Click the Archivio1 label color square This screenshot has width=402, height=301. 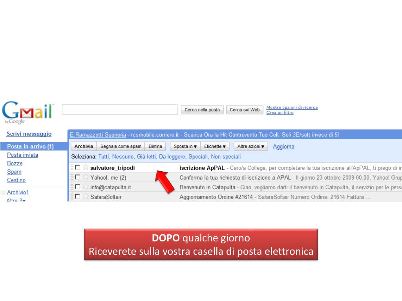[x=3, y=192]
